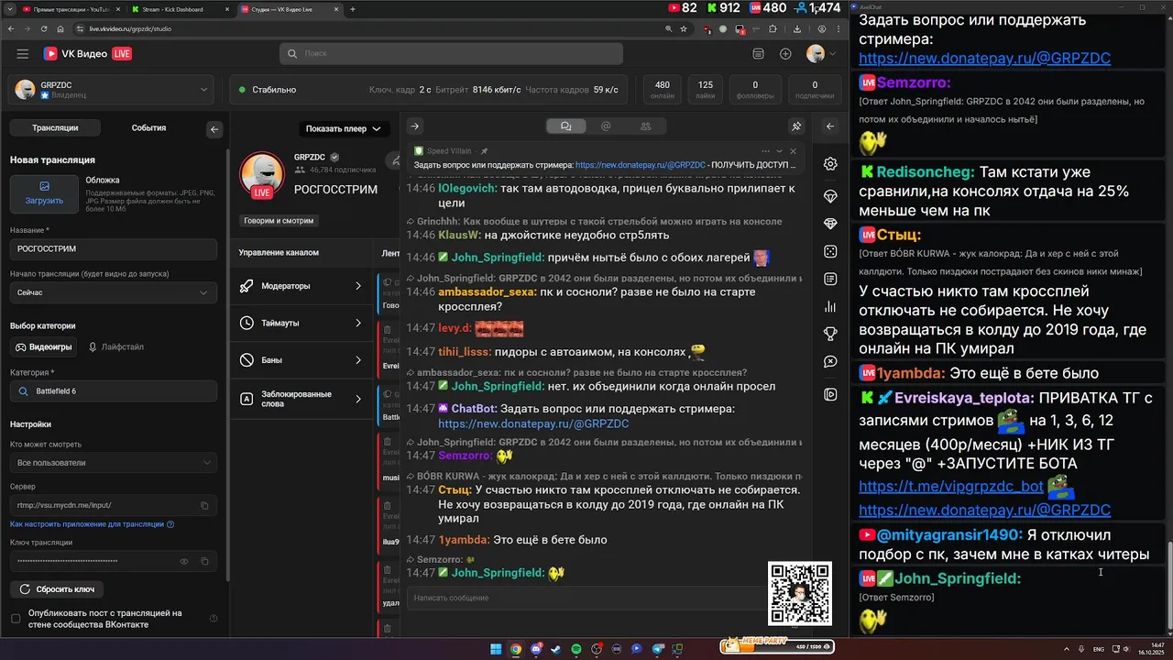Close the pinned Speed Villain message
The height and width of the screenshot is (660, 1173).
pyautogui.click(x=794, y=151)
